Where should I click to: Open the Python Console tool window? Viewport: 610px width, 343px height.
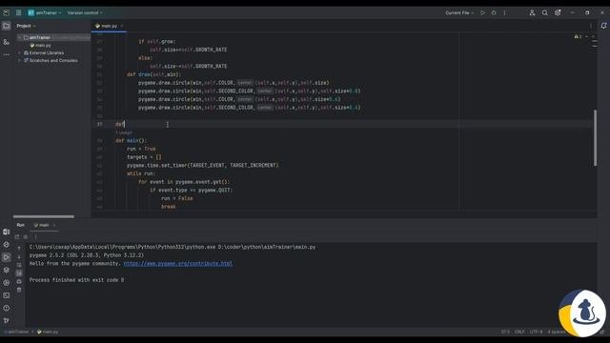(x=7, y=245)
